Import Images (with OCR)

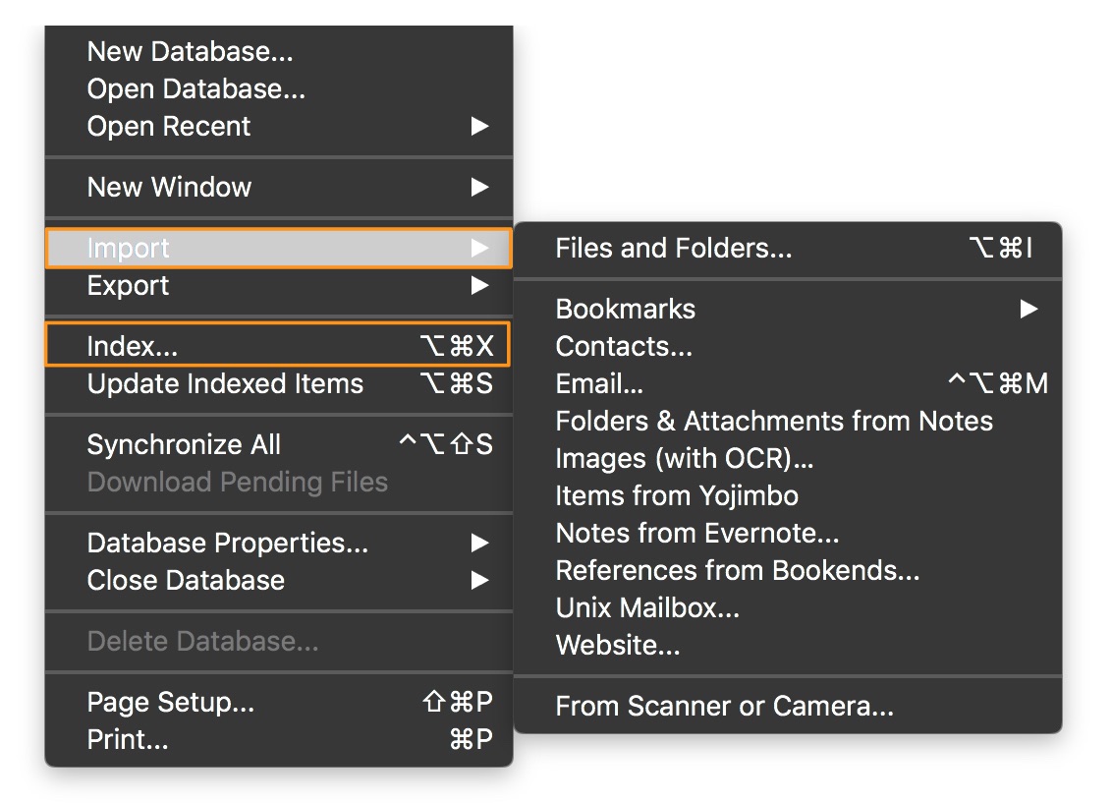(685, 459)
